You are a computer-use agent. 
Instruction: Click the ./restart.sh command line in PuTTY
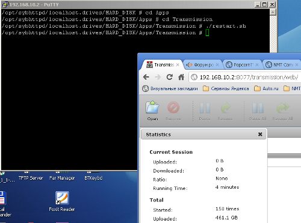click(123, 26)
